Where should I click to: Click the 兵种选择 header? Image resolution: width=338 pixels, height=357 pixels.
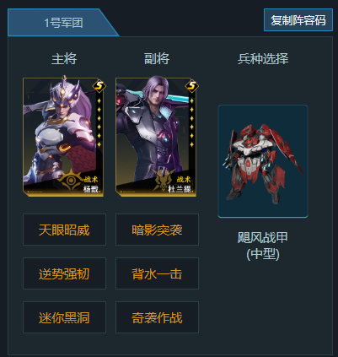(263, 59)
